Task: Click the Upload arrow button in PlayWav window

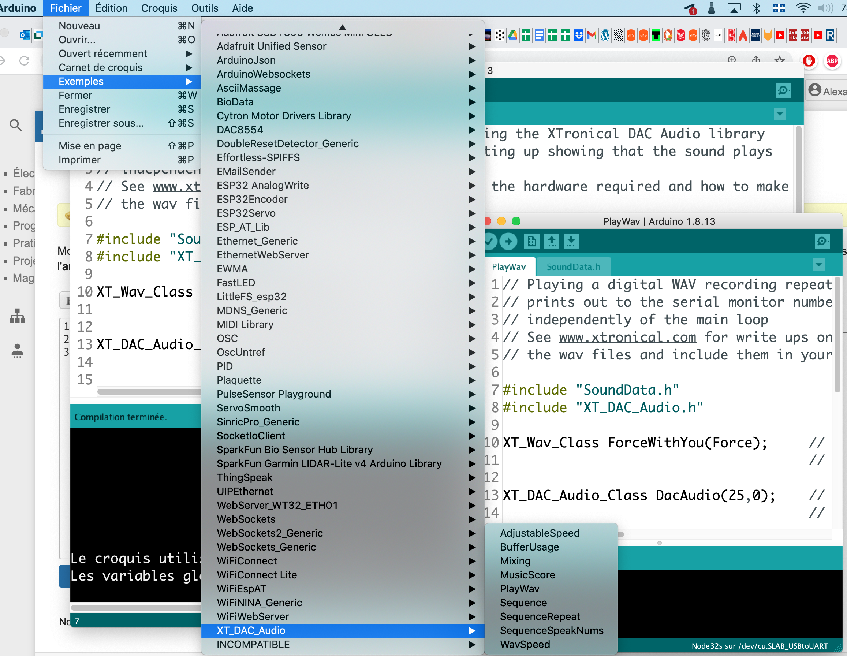Action: coord(508,241)
